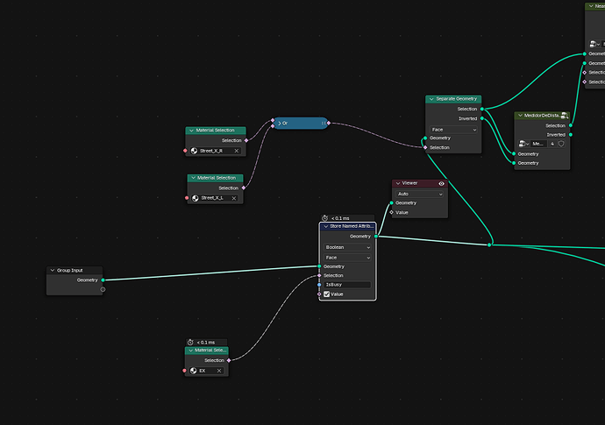Click the Store Named Attribute Geometry output socket
605x425 pixels.
coord(376,237)
